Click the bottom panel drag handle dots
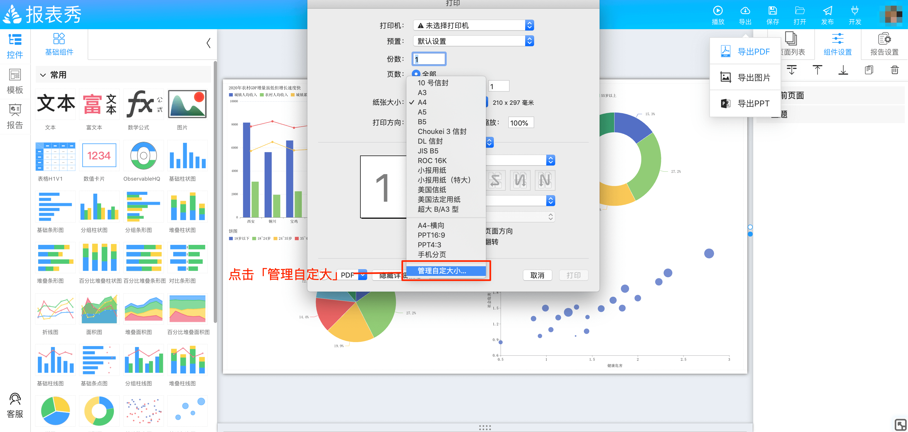Screen dimensions: 908x432 485,427
